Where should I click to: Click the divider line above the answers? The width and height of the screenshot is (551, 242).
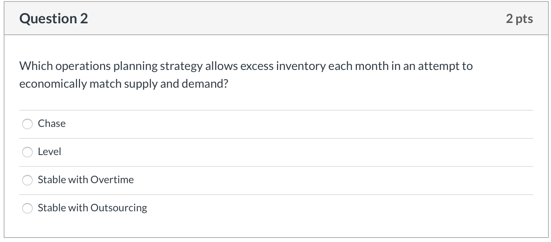[275, 110]
